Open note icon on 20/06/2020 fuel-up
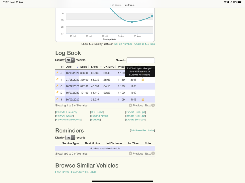Viewport: 245px width, 183px height. pyautogui.click(x=143, y=99)
